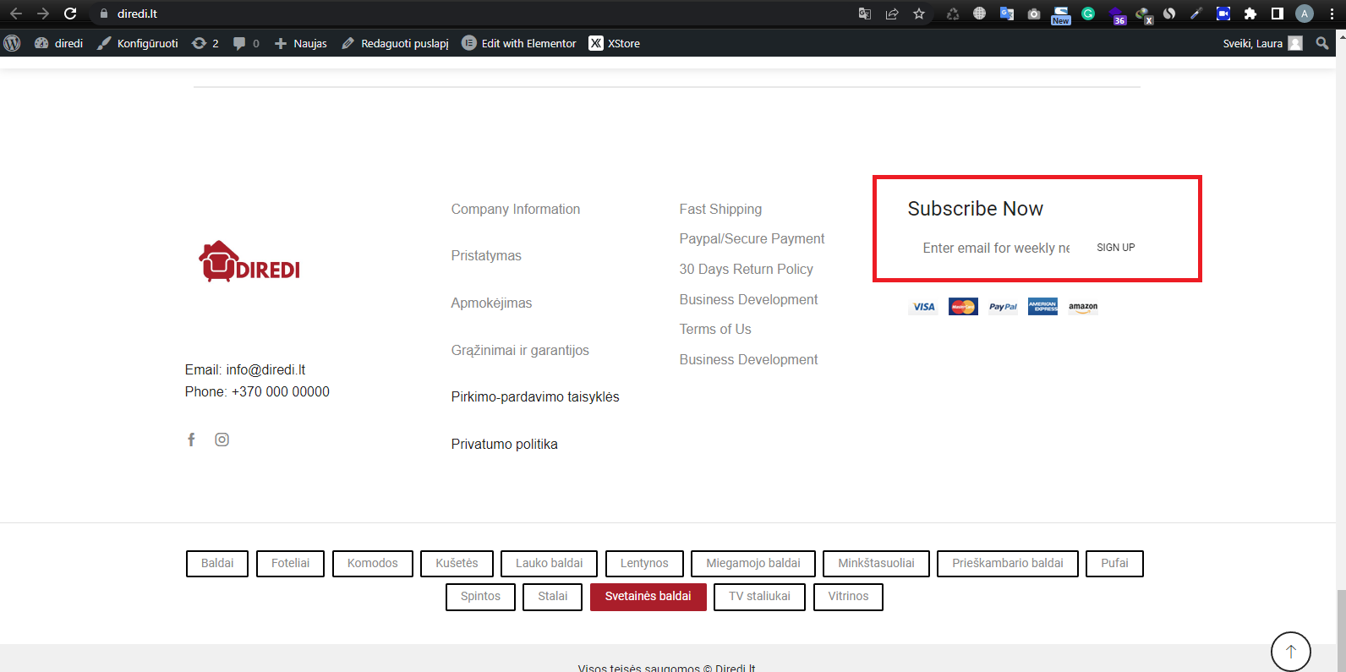Click the browser forward arrow
Viewport: 1346px width, 672px height.
click(x=42, y=14)
